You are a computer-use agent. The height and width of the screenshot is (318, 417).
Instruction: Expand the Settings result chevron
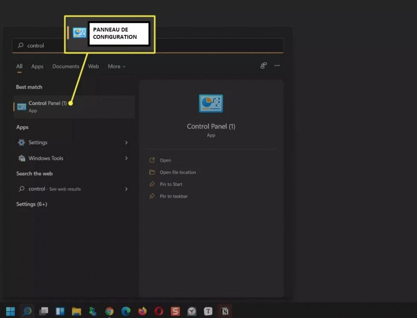tap(126, 143)
